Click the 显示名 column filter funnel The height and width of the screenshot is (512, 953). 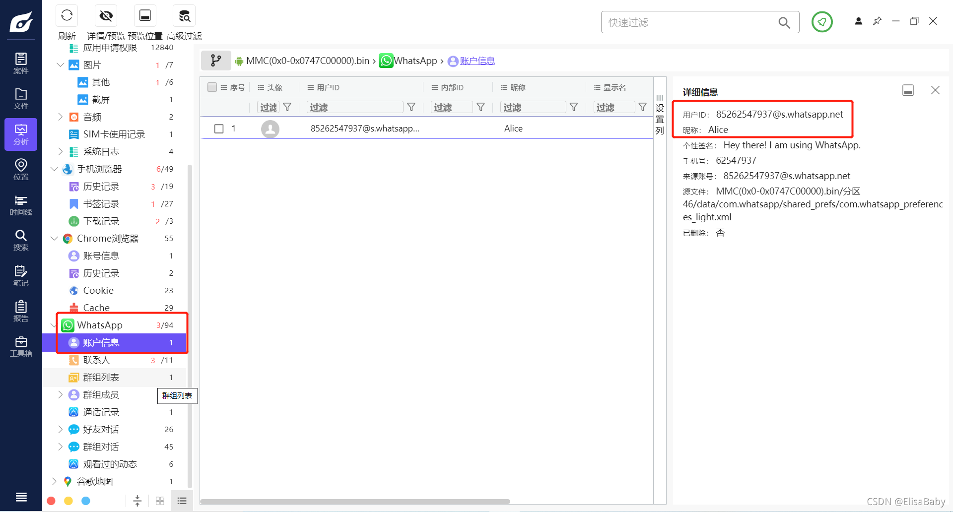[643, 107]
